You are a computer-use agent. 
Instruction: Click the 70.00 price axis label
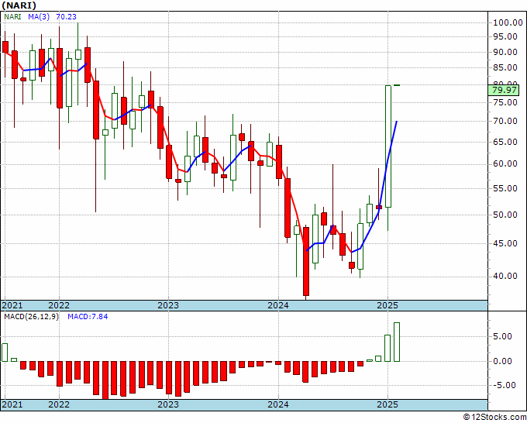[x=505, y=122]
